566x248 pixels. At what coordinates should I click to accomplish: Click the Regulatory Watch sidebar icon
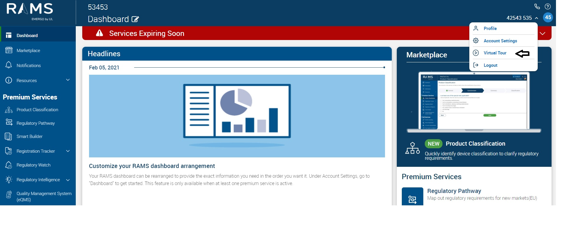coord(9,165)
